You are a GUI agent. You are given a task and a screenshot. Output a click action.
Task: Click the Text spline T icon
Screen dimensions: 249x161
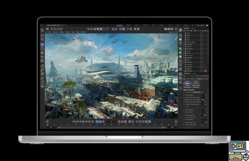(x=181, y=44)
